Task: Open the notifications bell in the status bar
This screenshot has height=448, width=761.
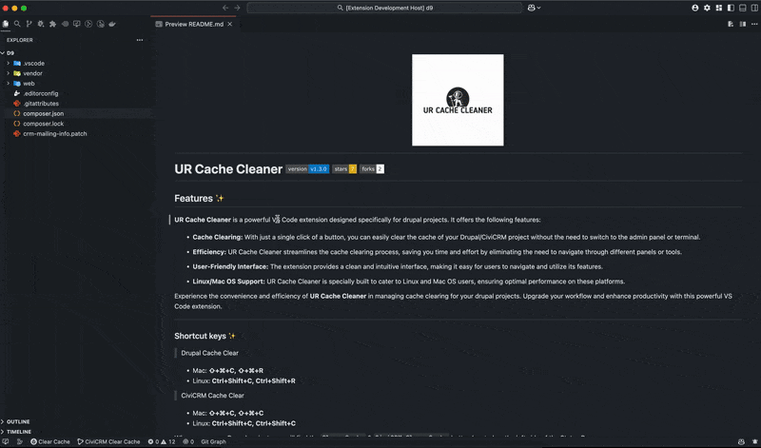Action: (754, 441)
